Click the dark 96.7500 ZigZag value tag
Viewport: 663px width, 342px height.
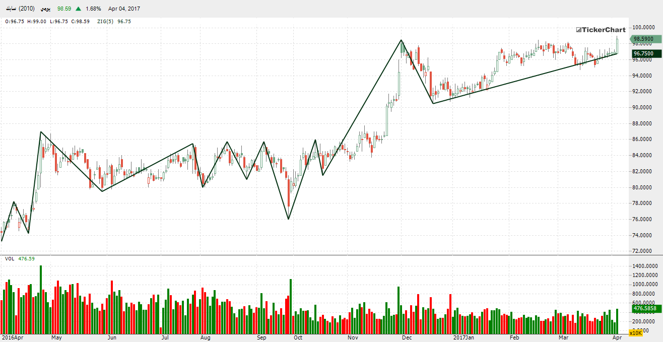643,53
